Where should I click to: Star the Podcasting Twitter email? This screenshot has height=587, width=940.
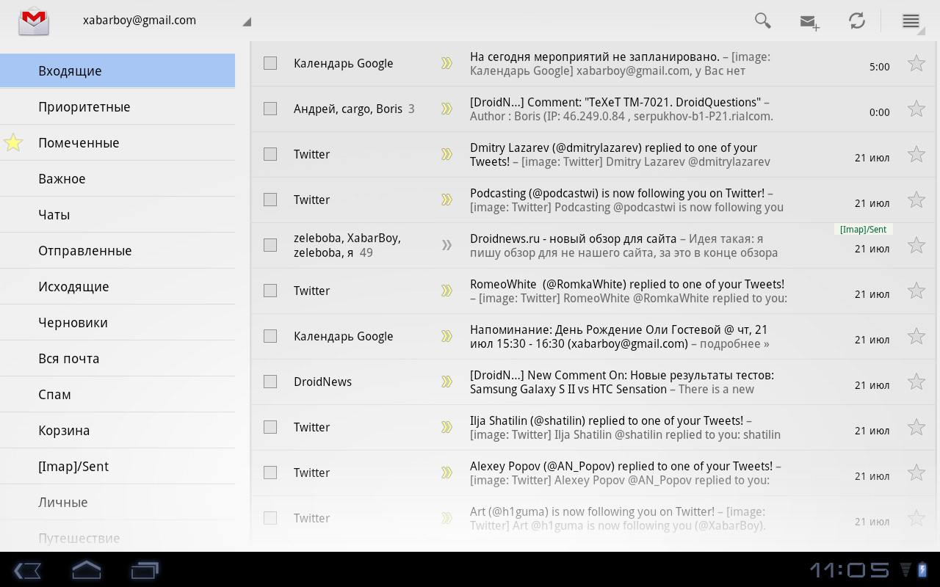tap(916, 200)
